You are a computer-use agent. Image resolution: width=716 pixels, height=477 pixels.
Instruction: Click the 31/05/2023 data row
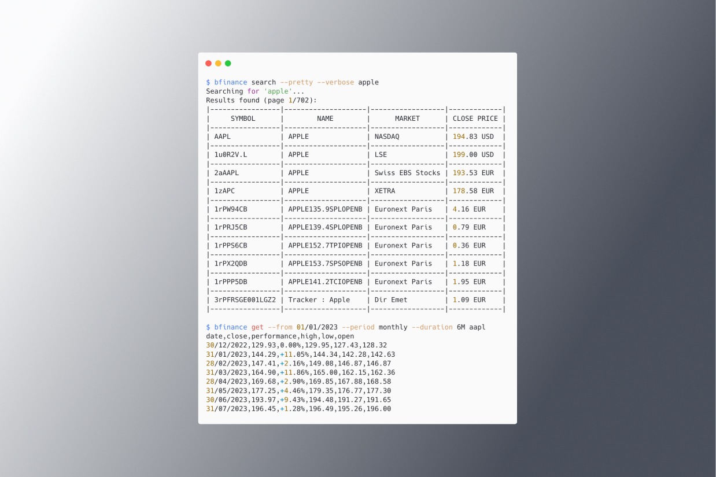click(x=298, y=391)
